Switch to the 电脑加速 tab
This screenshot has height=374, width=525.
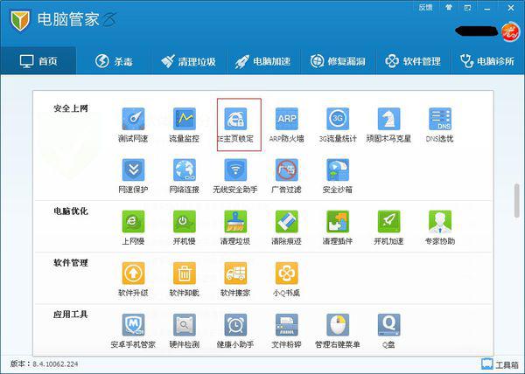(263, 61)
